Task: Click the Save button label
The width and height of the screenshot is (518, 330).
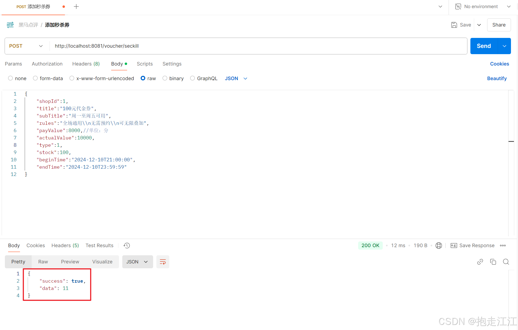Action: pyautogui.click(x=466, y=25)
